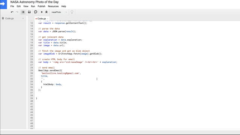Image resolution: width=240 pixels, height=135 pixels.
Task: Open the Run menu
Action: click(x=33, y=6)
